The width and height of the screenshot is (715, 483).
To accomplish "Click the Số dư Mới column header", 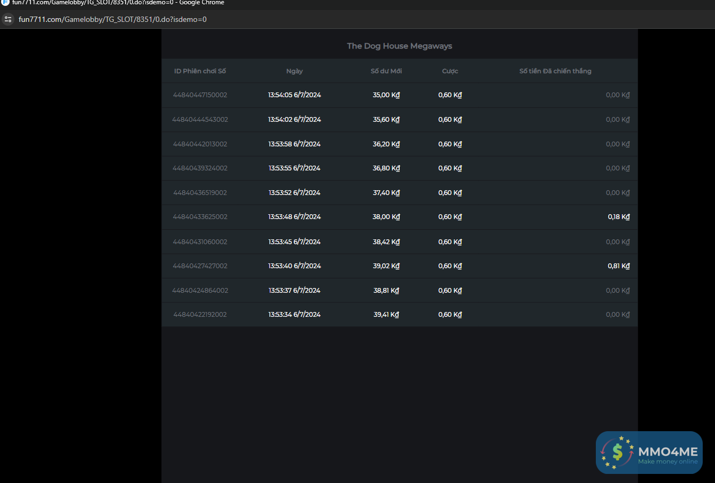I will tap(386, 71).
